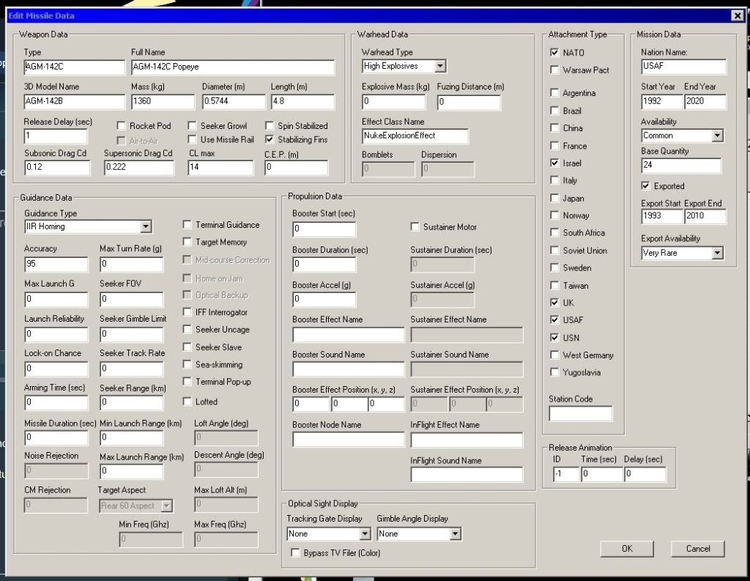
Task: Click the Explosive Mass (kg) field
Action: click(393, 101)
